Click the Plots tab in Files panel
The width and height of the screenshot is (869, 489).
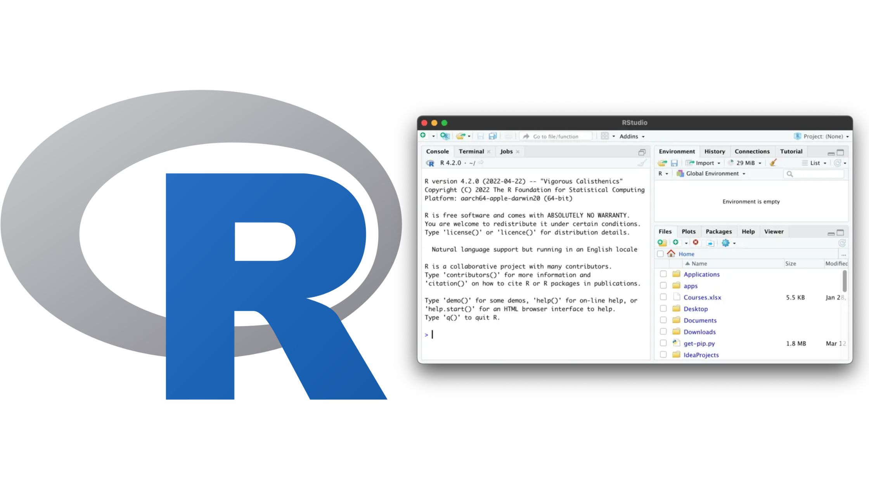(688, 231)
